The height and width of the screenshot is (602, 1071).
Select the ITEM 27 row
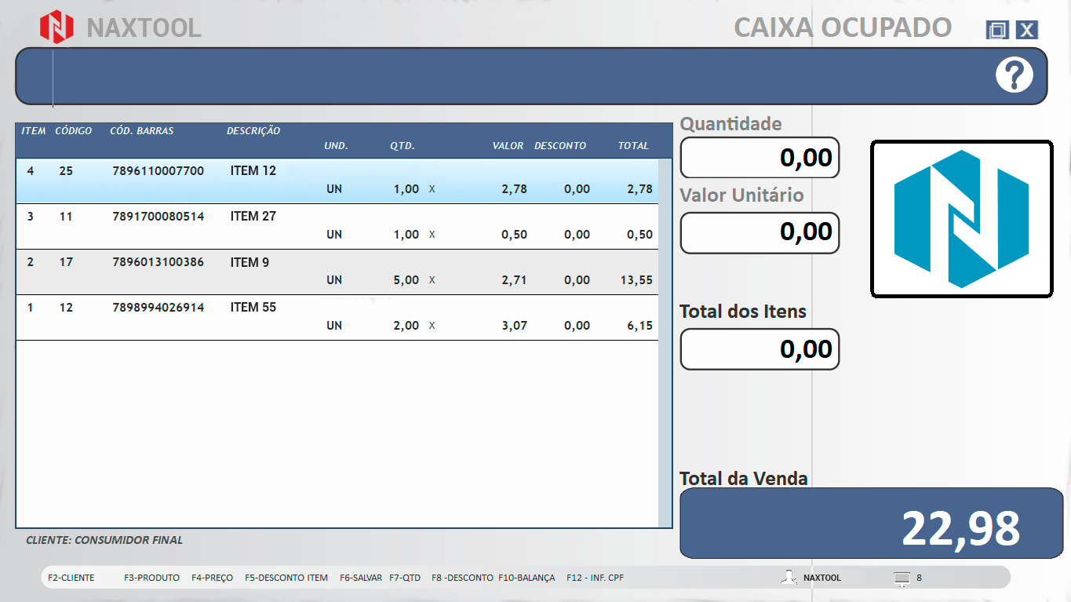337,226
